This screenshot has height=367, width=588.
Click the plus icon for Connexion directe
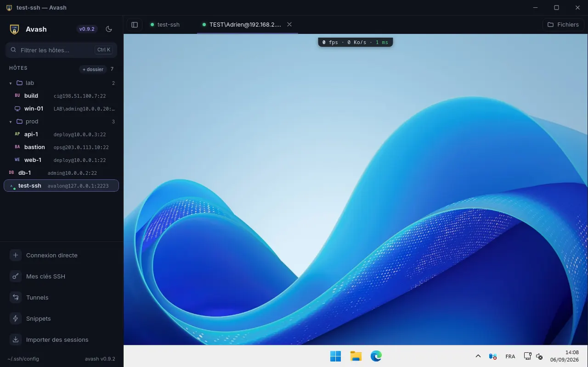(16, 255)
